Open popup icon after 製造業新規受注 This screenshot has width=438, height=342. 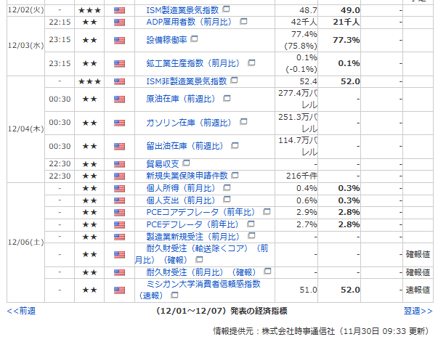click(251, 237)
